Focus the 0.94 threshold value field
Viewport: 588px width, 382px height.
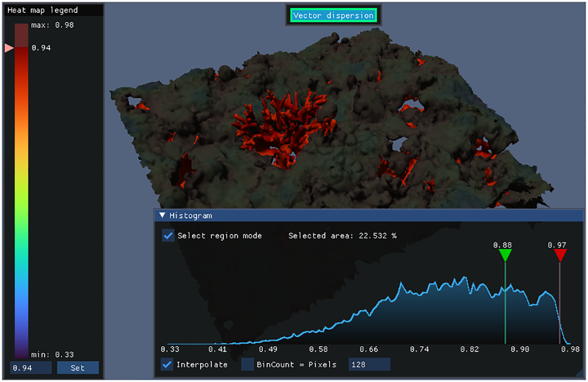[x=30, y=368]
